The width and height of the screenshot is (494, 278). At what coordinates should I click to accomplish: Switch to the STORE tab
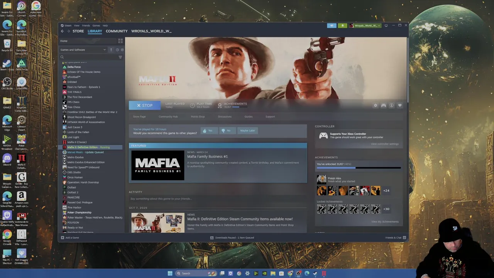[x=78, y=31]
